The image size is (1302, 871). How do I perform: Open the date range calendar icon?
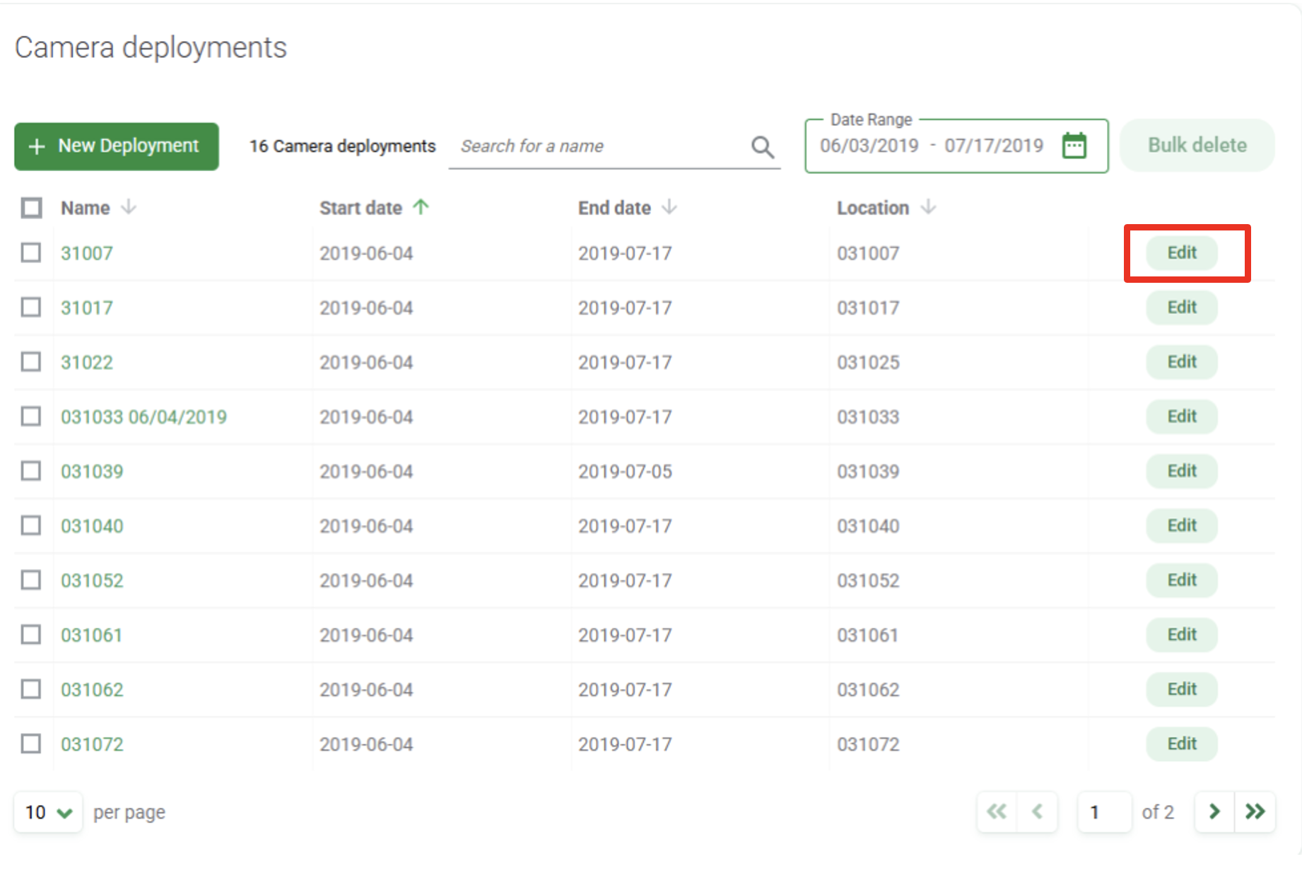pos(1074,146)
